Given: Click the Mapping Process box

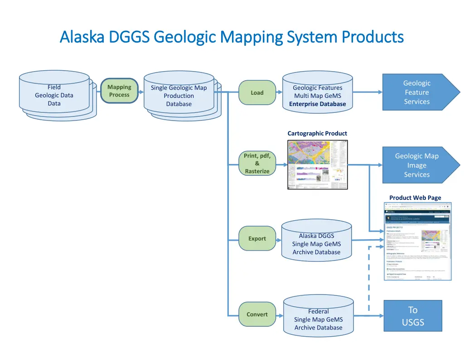Looking at the screenshot, I should coord(119,91).
